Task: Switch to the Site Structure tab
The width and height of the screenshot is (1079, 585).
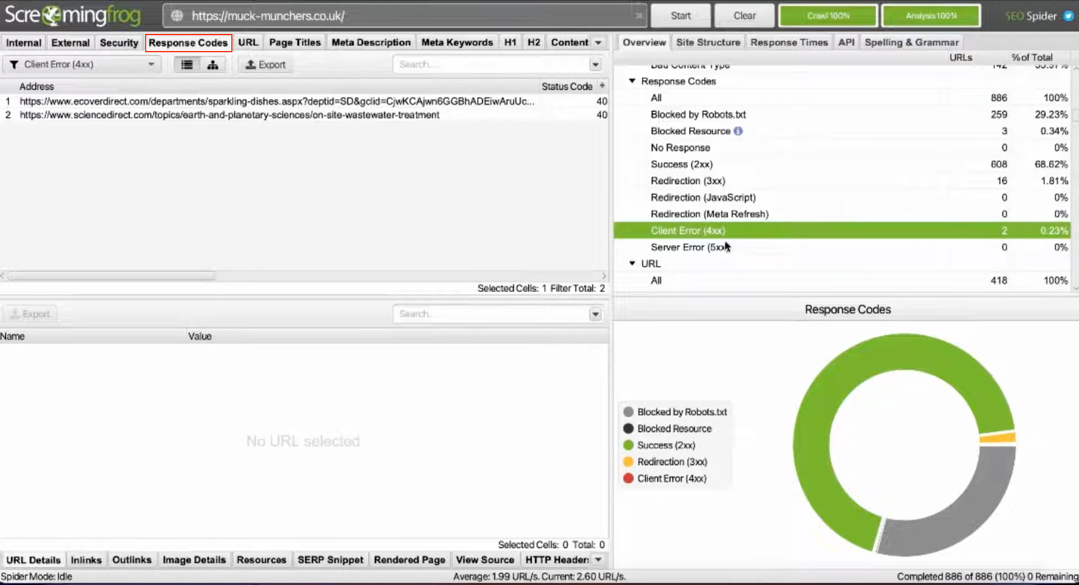Action: [x=708, y=42]
